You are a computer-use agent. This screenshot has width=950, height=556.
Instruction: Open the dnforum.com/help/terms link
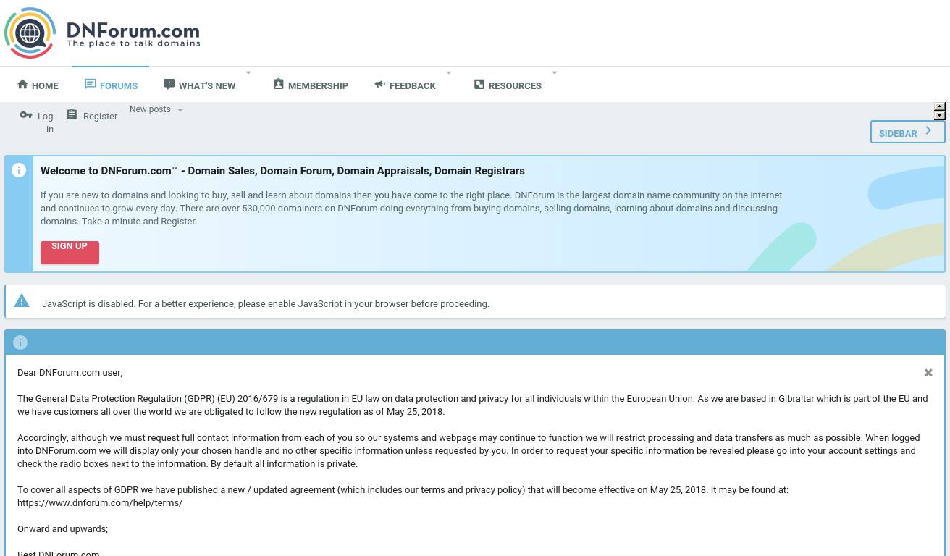point(100,502)
